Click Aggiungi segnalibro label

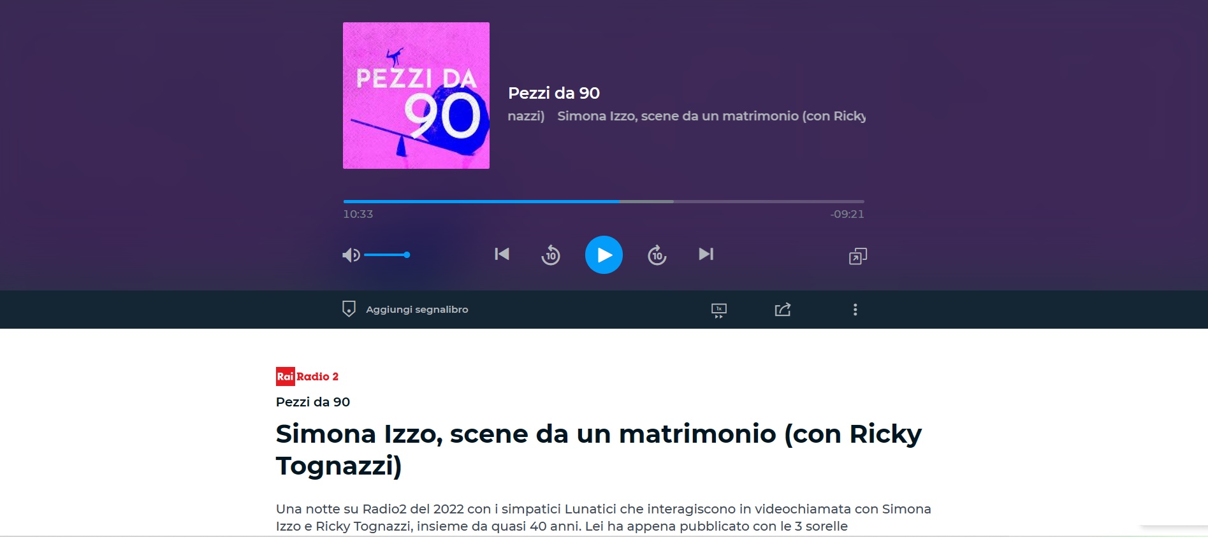point(417,310)
